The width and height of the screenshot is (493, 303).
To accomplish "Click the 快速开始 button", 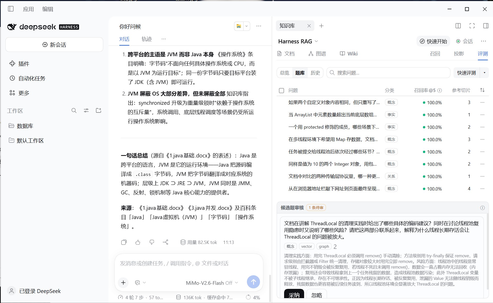I will pyautogui.click(x=433, y=41).
